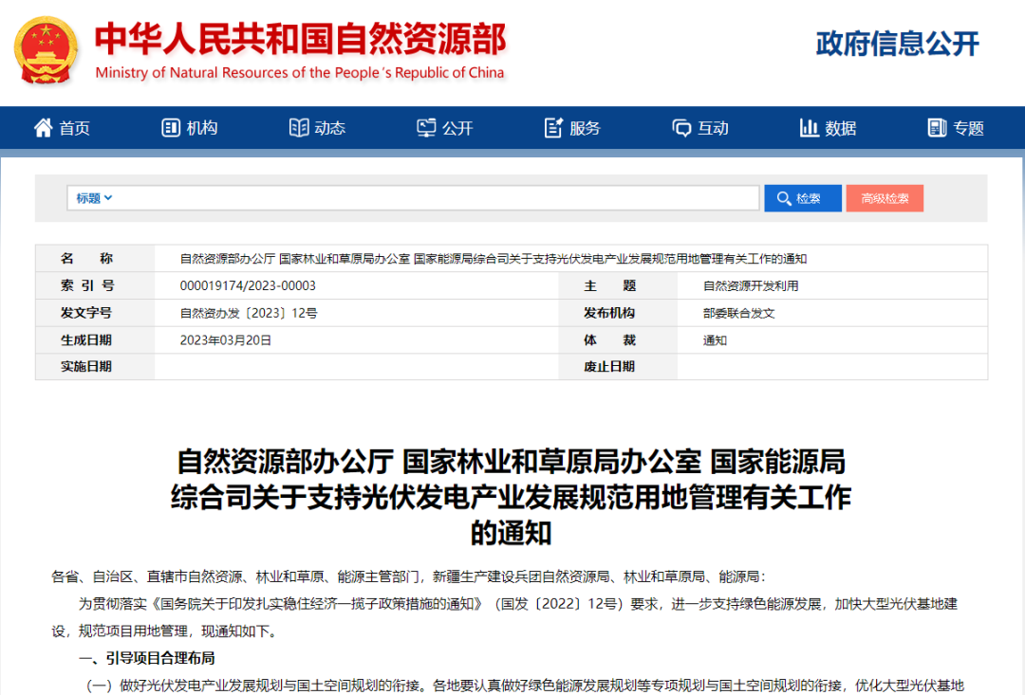This screenshot has width=1025, height=695.
Task: Click the 中华人民共和国自然资源部 site title
Action: (x=301, y=39)
